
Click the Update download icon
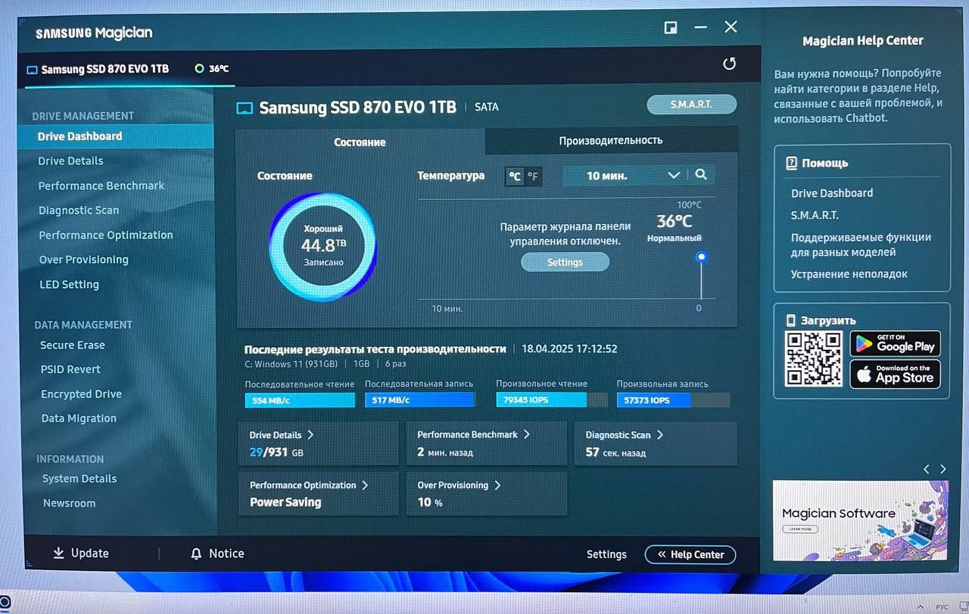(x=58, y=553)
